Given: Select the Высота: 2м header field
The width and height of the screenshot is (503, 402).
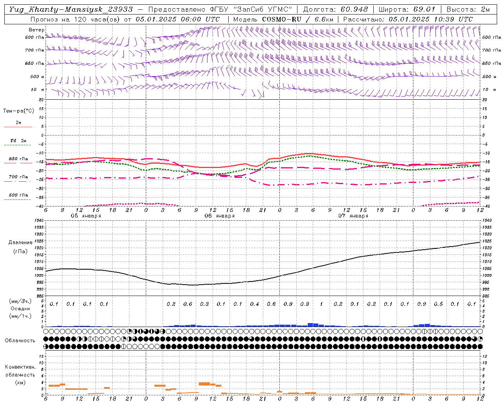Looking at the screenshot, I should [x=468, y=9].
